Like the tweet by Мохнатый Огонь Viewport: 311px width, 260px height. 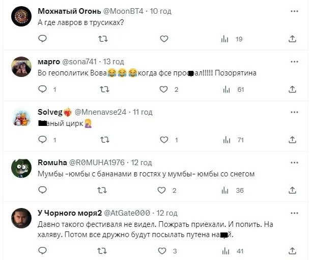[163, 39]
